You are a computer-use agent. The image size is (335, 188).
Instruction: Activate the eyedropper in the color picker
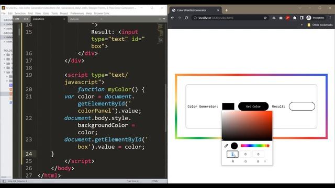(226, 146)
